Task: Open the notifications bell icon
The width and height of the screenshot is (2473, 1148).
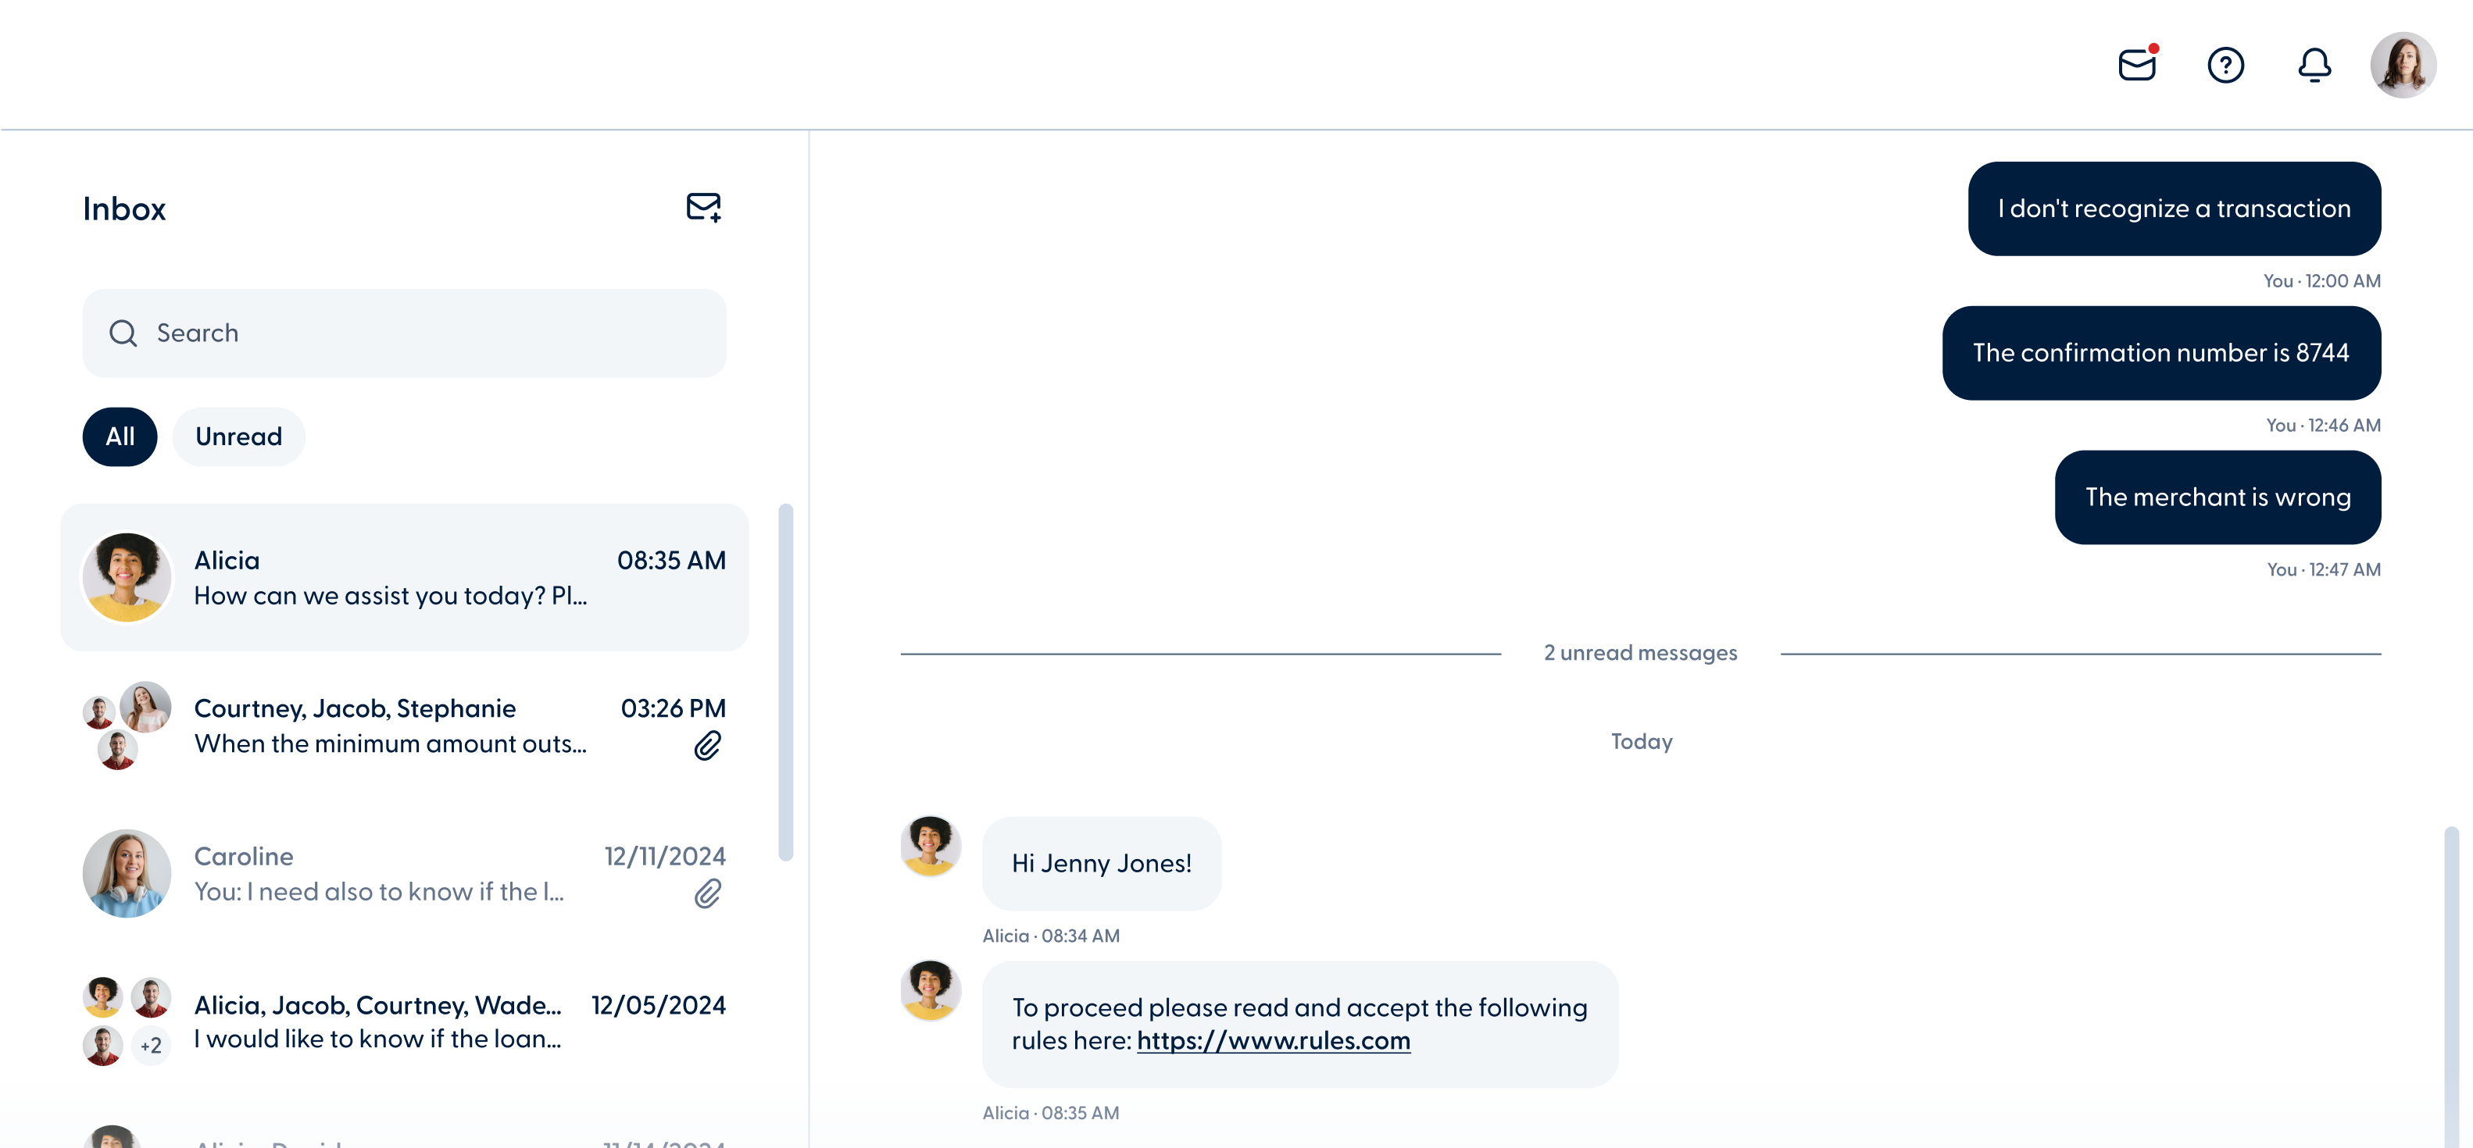Action: pos(2314,64)
